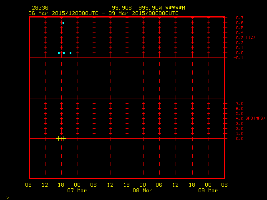Select the rightmost cyan point at 0.0 temperature
The height and width of the screenshot is (200, 267).
71,53
